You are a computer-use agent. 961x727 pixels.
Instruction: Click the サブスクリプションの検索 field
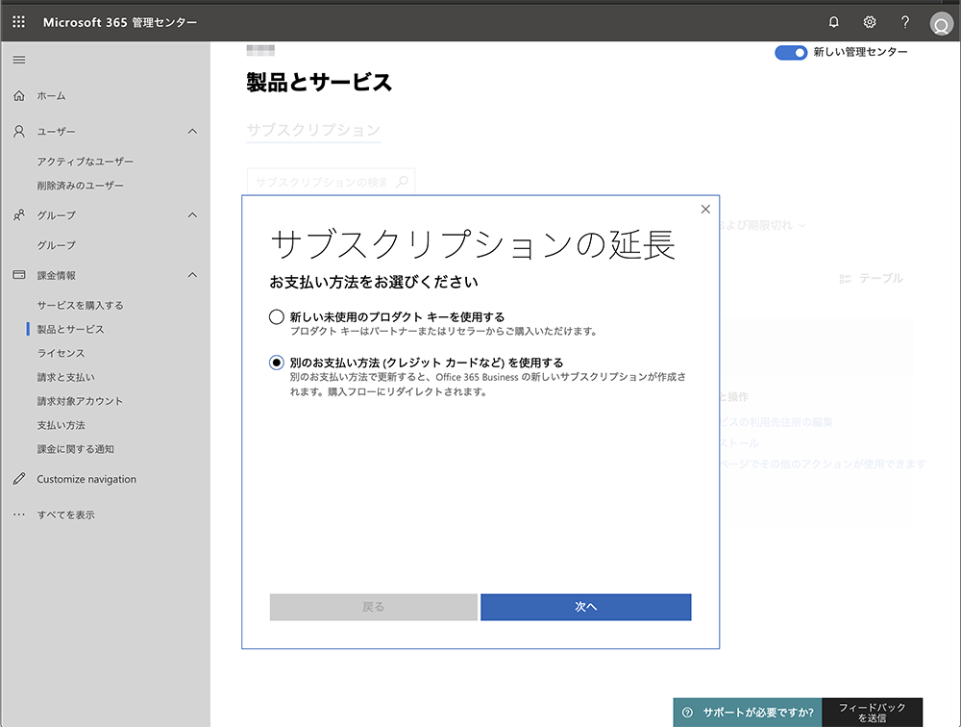331,182
